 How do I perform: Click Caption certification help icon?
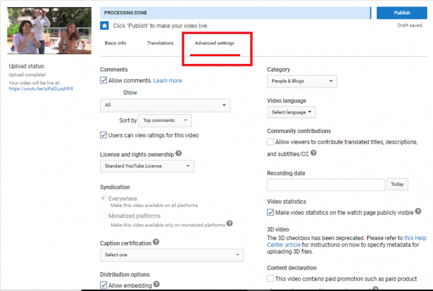[156, 243]
